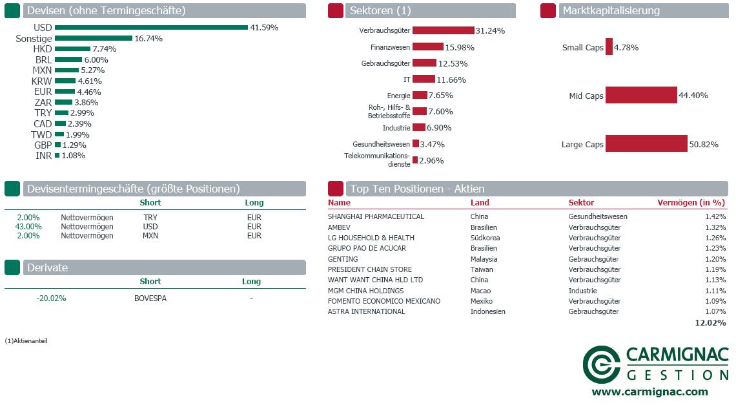
Task: Click the 43.00% Nettovermögen value
Action: coord(28,227)
